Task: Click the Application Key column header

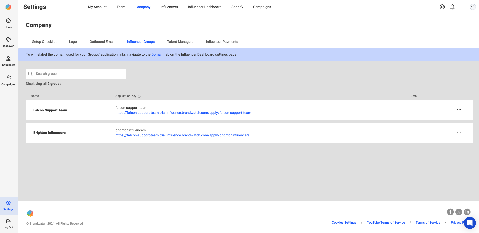Action: click(126, 96)
